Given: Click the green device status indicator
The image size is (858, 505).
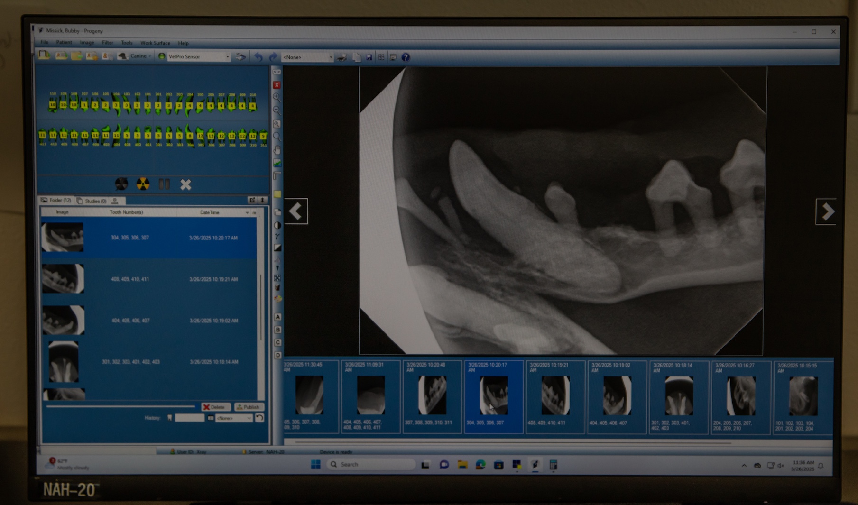Looking at the screenshot, I should click(x=162, y=56).
